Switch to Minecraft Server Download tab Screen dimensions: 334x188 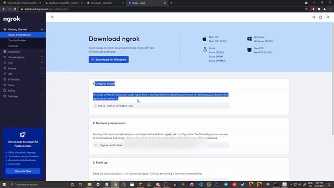click(x=22, y=3)
